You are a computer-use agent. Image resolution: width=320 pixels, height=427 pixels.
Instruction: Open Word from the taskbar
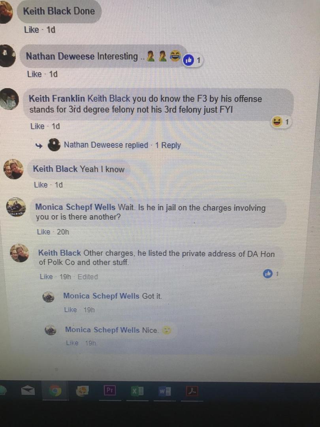165,391
